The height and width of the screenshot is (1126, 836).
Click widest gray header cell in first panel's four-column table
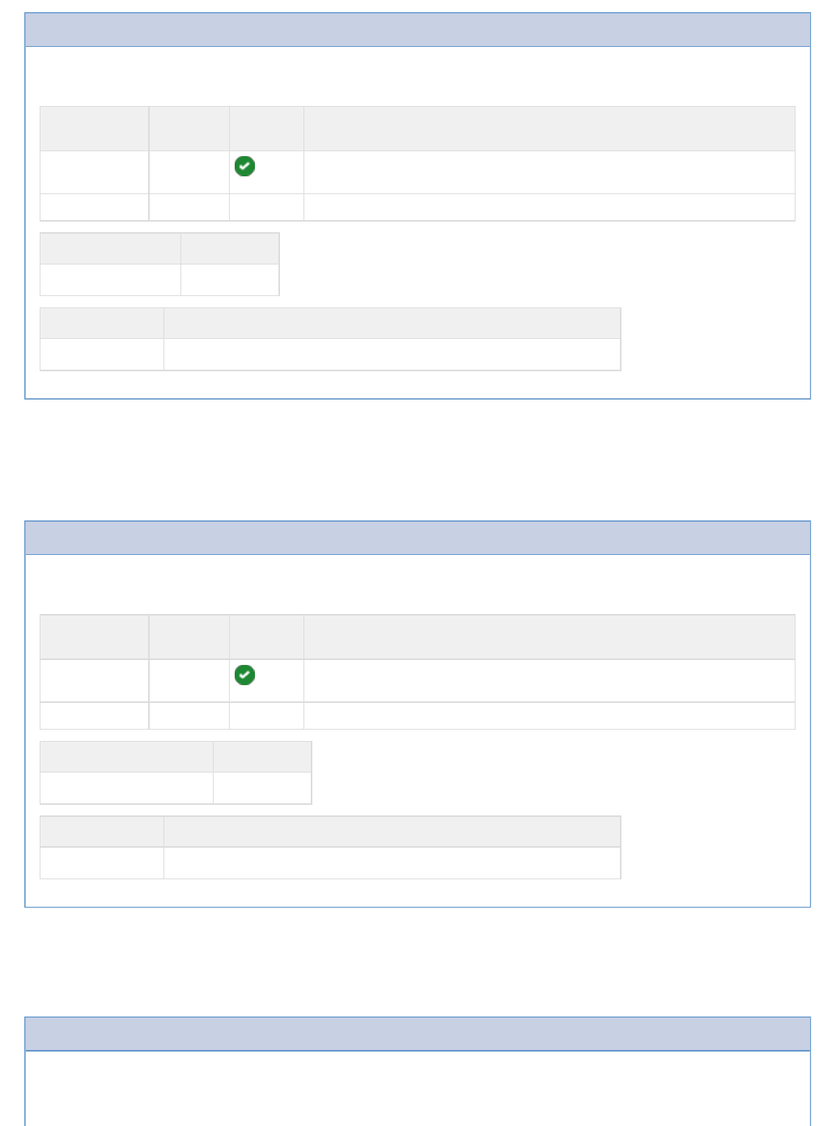(x=550, y=129)
